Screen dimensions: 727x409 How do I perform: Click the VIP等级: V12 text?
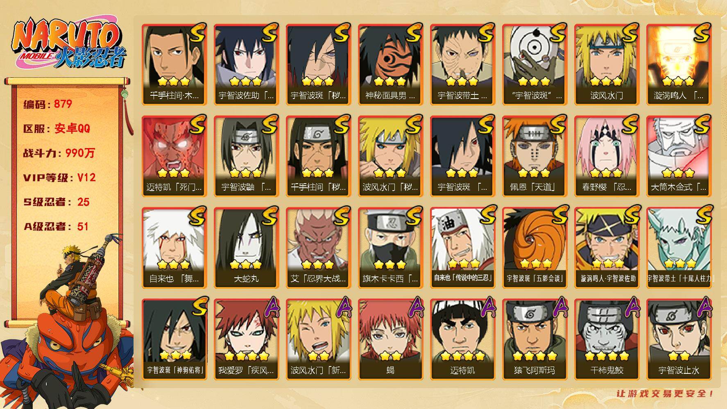pyautogui.click(x=59, y=178)
